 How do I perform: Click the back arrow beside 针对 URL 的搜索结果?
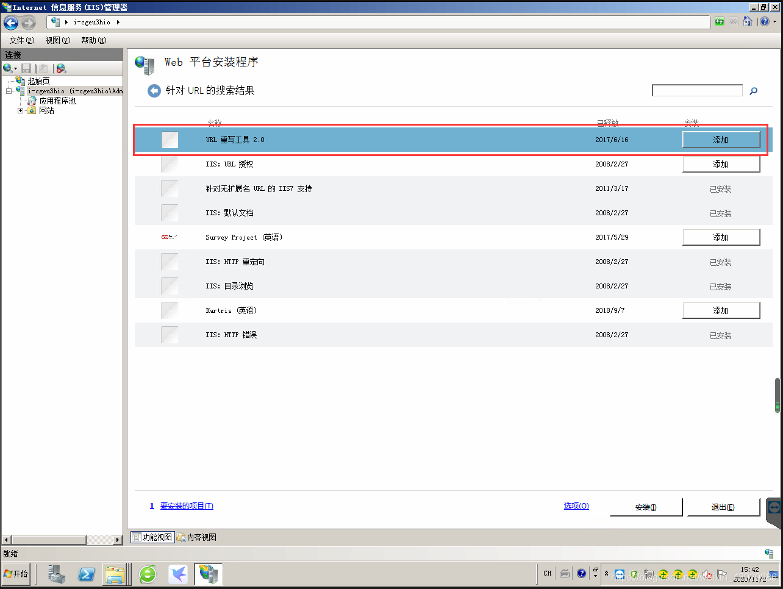[154, 91]
